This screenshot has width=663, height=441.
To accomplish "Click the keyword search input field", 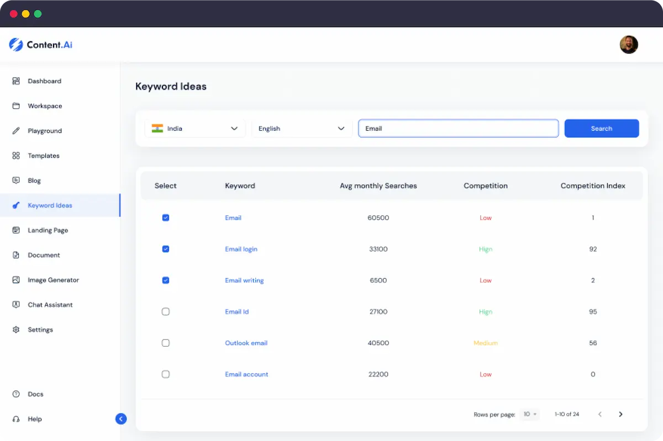I will coord(458,129).
